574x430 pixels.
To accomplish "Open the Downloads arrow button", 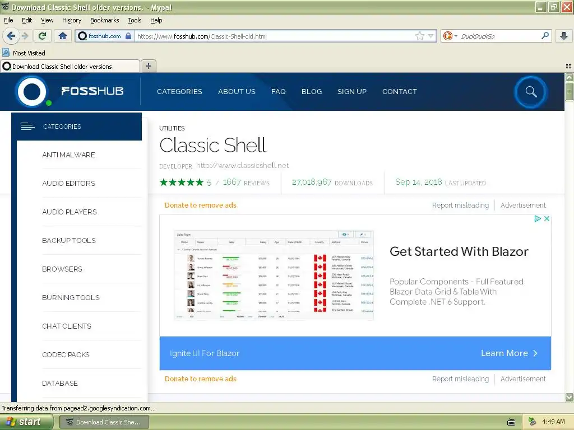I will point(564,36).
